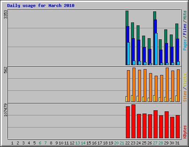Click the green Hits bar for day 26
This screenshot has width=189, height=147.
click(x=149, y=44)
